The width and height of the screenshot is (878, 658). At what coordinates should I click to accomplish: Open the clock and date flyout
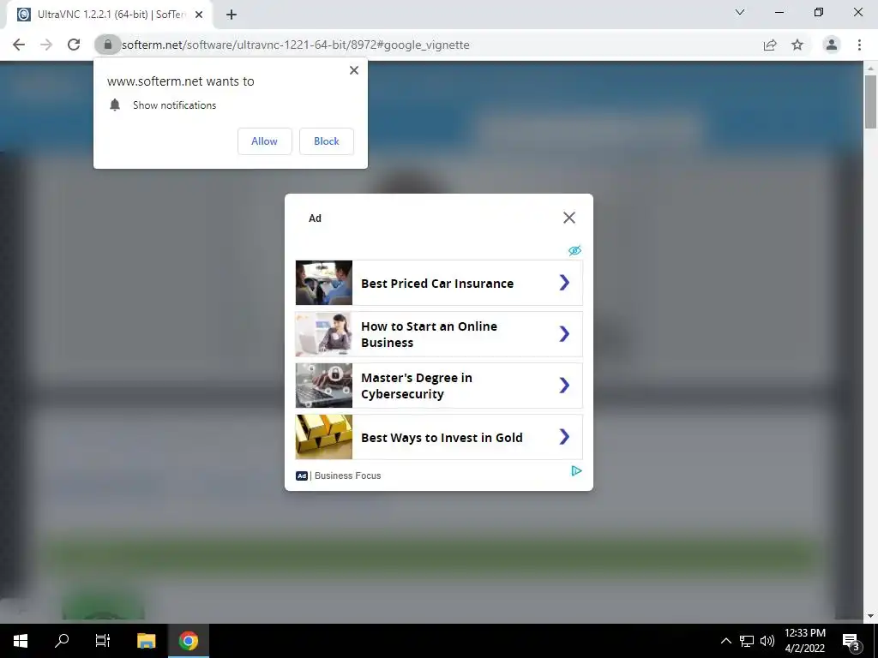[804, 641]
